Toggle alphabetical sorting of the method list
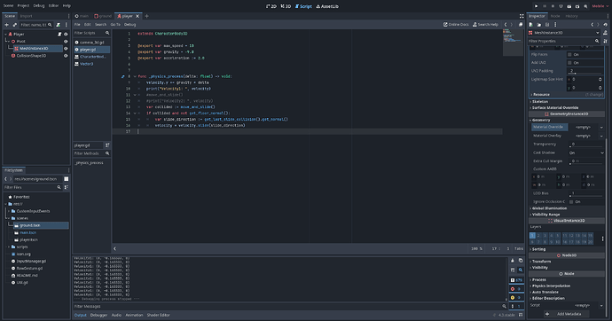 click(107, 145)
